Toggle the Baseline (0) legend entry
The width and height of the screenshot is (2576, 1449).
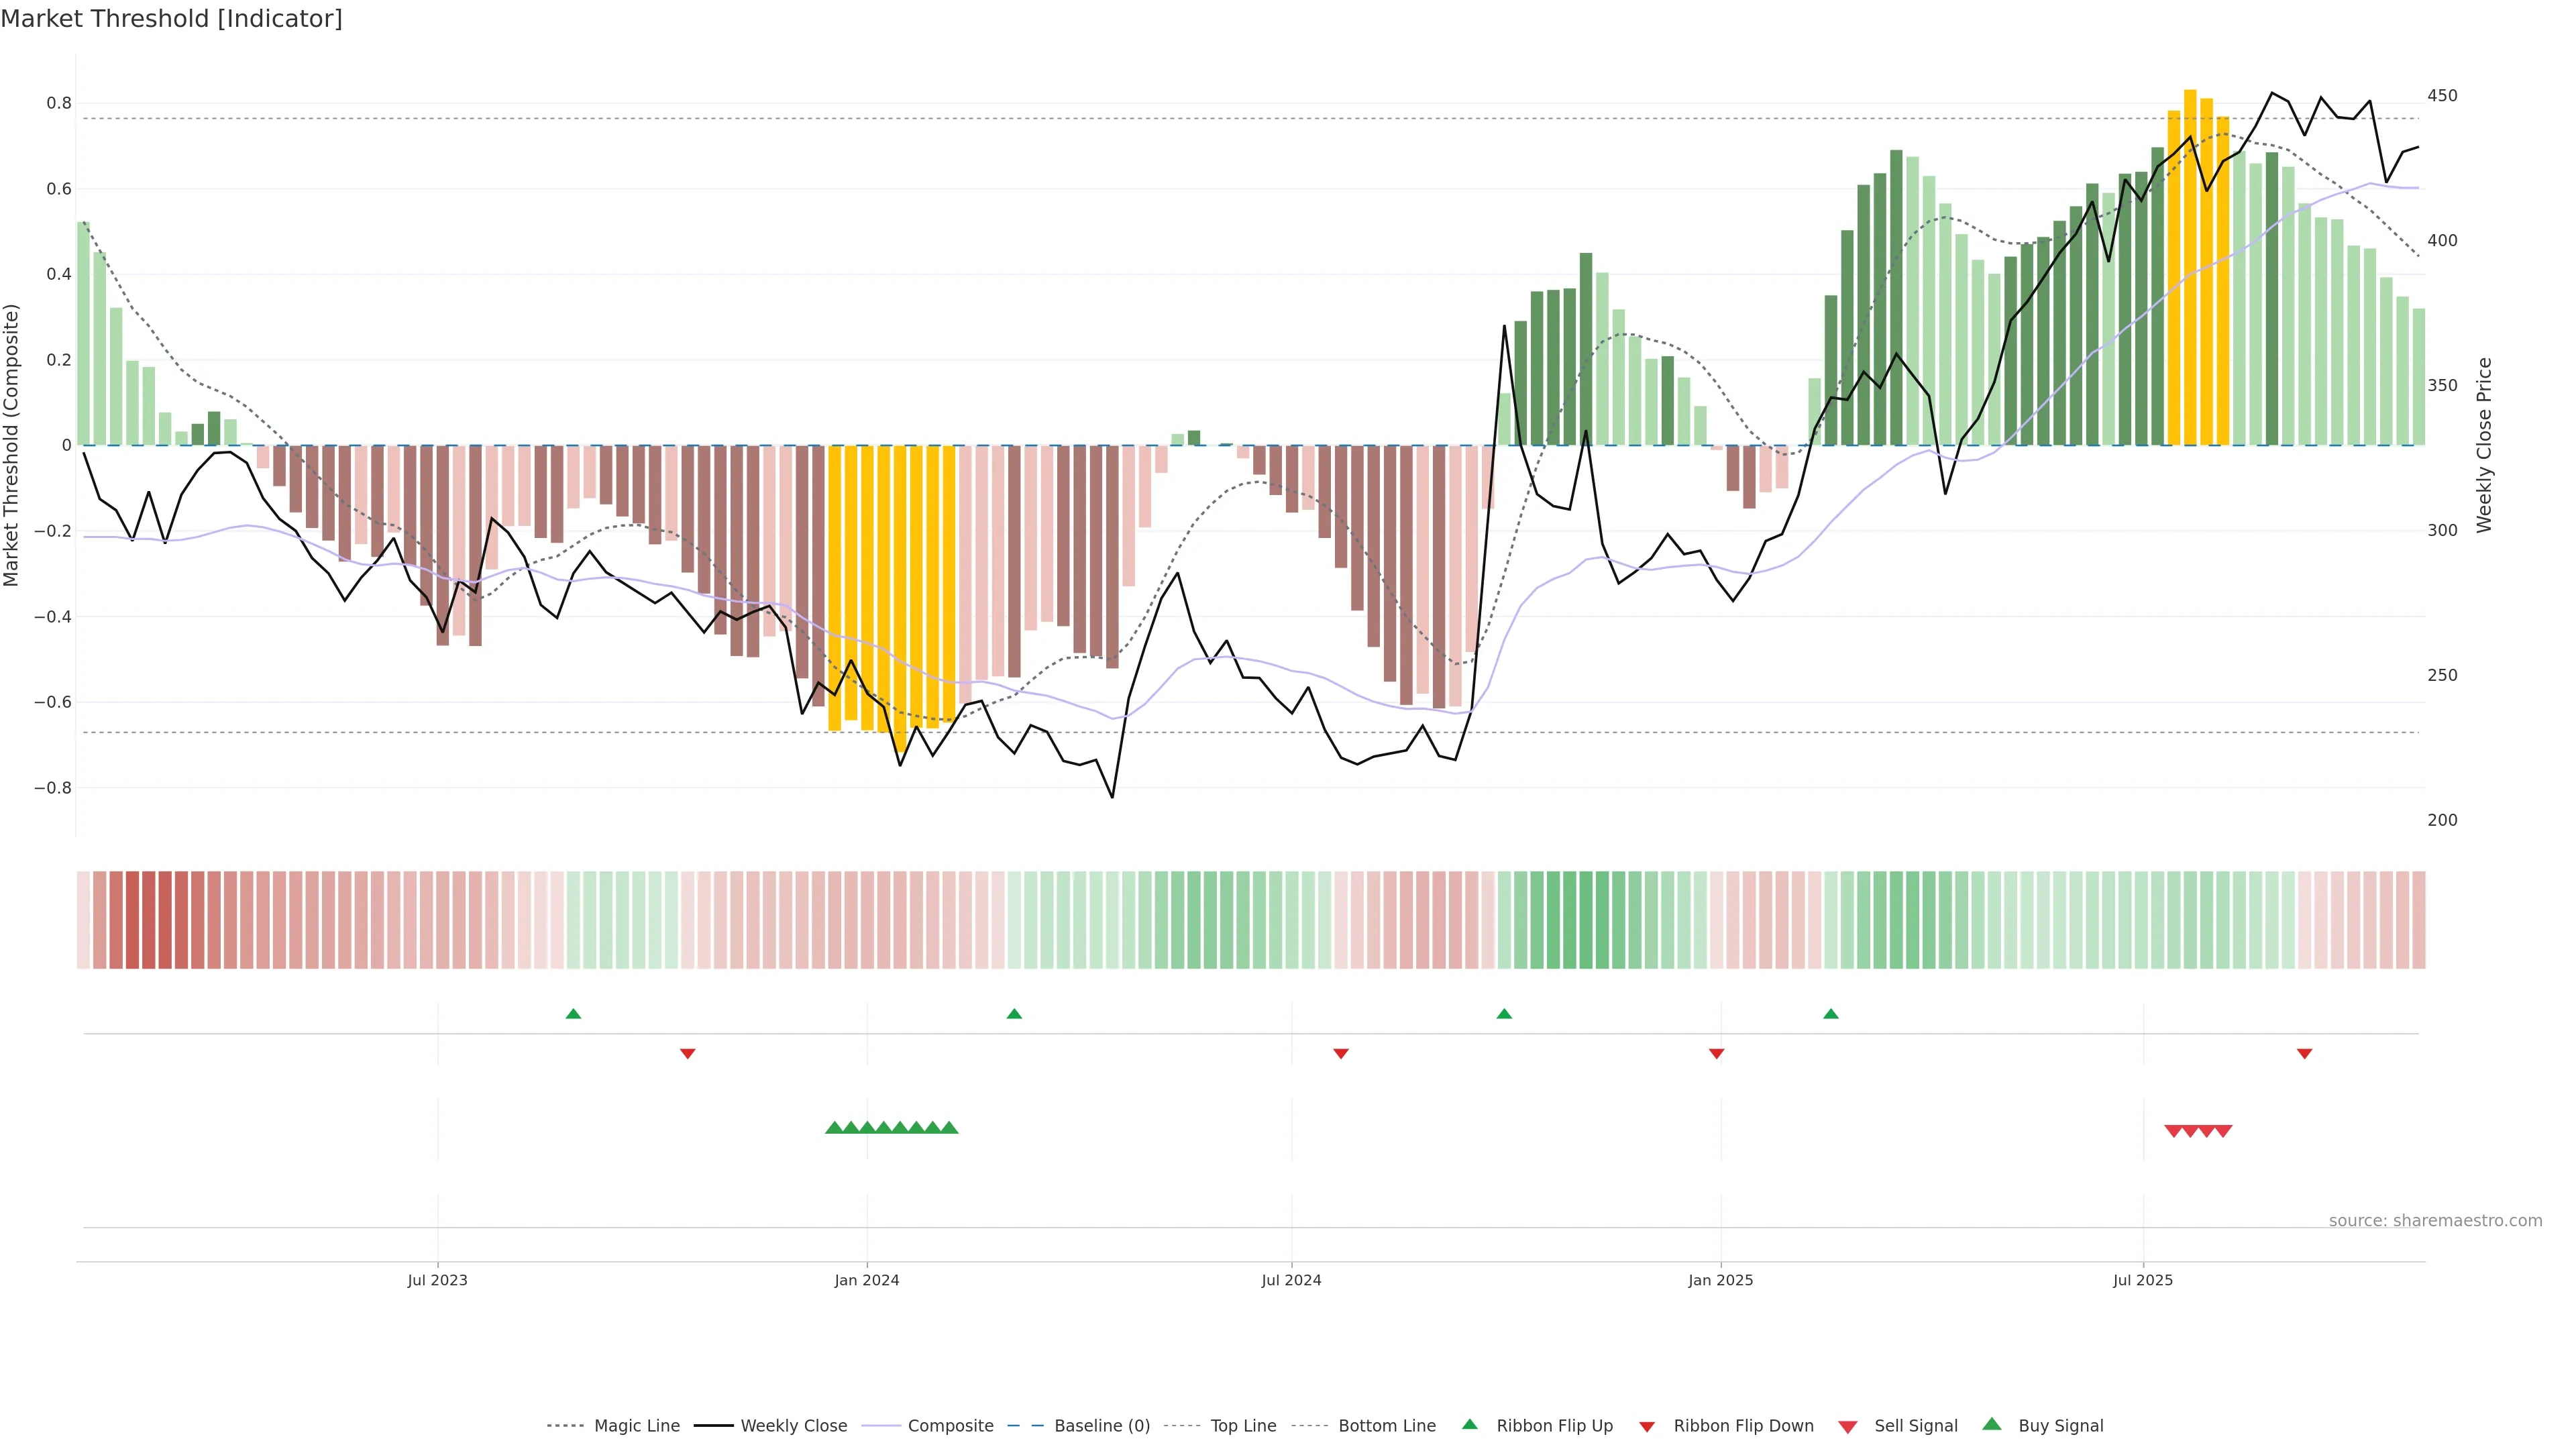(x=1102, y=1426)
